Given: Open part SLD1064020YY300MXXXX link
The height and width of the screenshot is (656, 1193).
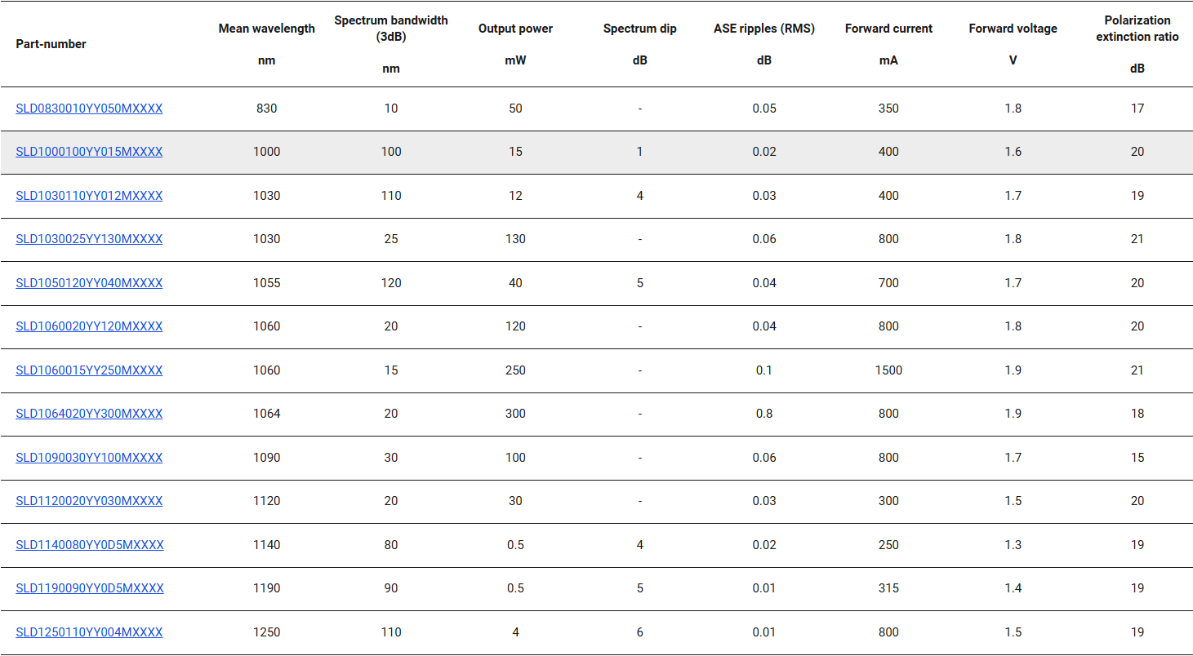Looking at the screenshot, I should pyautogui.click(x=89, y=414).
